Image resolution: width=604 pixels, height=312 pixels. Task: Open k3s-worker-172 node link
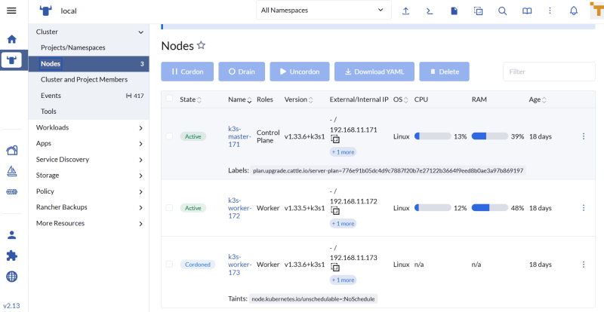click(x=239, y=208)
